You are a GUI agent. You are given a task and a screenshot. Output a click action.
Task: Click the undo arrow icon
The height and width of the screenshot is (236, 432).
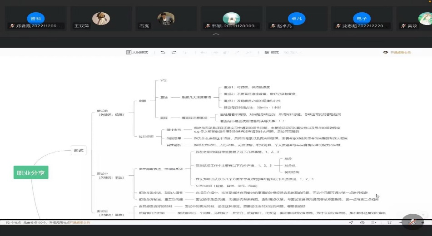(163, 53)
